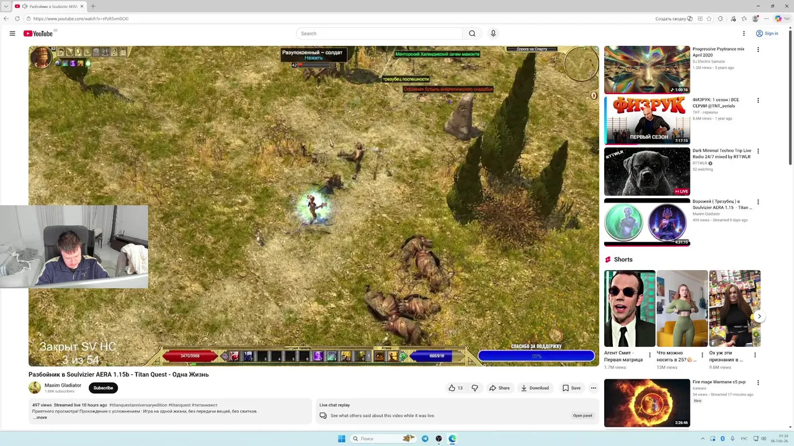The image size is (794, 446).
Task: Open the Windows Start menu
Action: [x=341, y=439]
